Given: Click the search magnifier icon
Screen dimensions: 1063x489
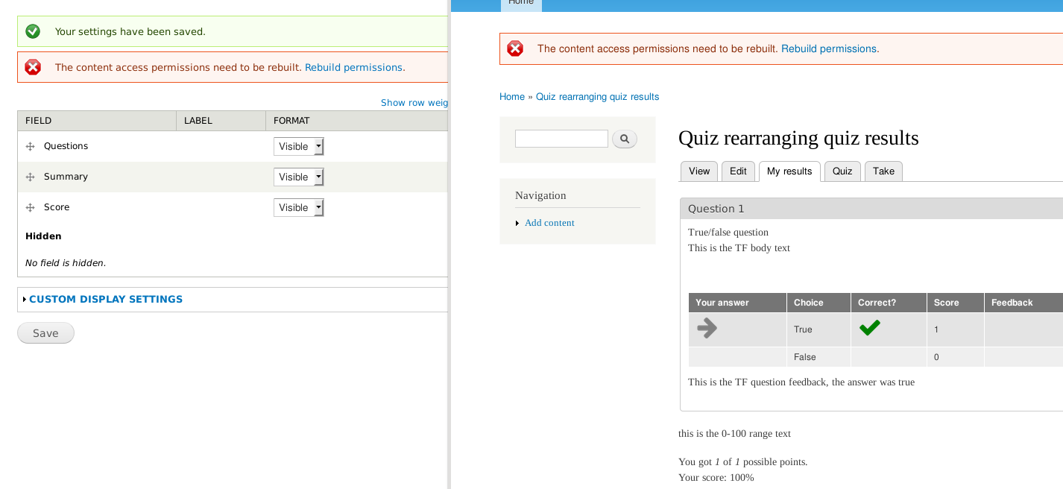Looking at the screenshot, I should coord(624,139).
